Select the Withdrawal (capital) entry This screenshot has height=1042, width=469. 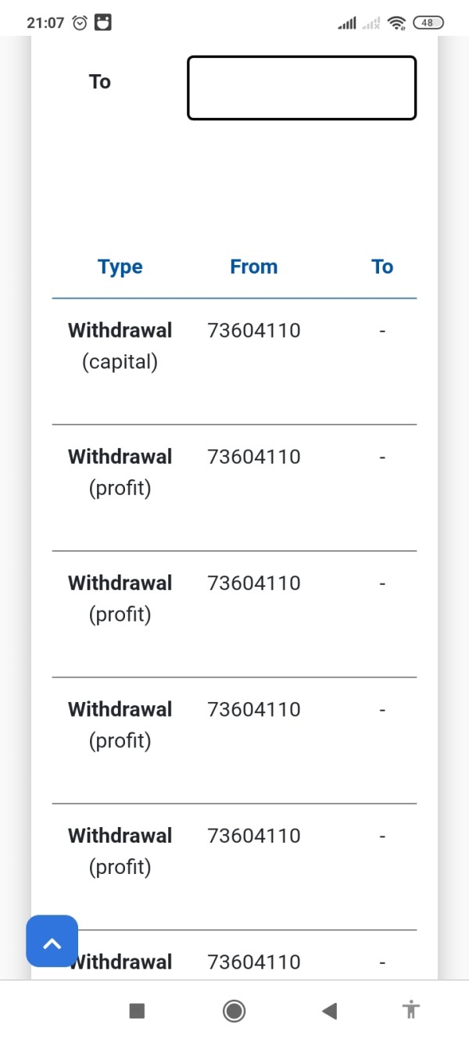(120, 346)
